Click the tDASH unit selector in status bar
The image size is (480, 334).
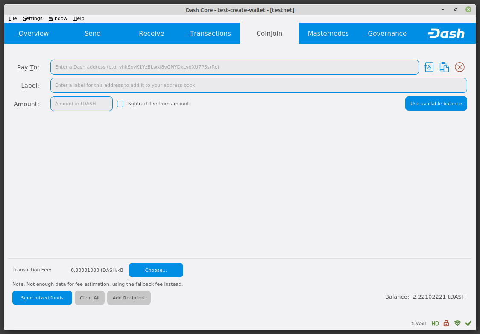419,323
